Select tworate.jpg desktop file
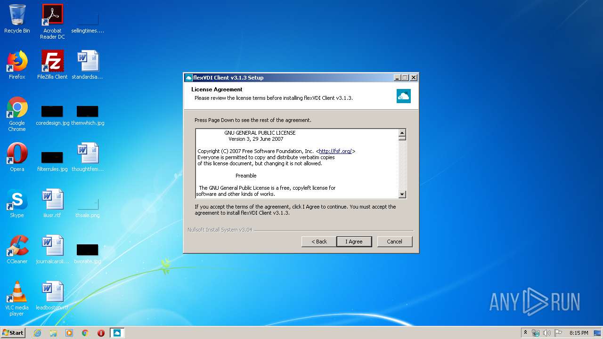Screen dimensions: 603x339 click(x=88, y=253)
